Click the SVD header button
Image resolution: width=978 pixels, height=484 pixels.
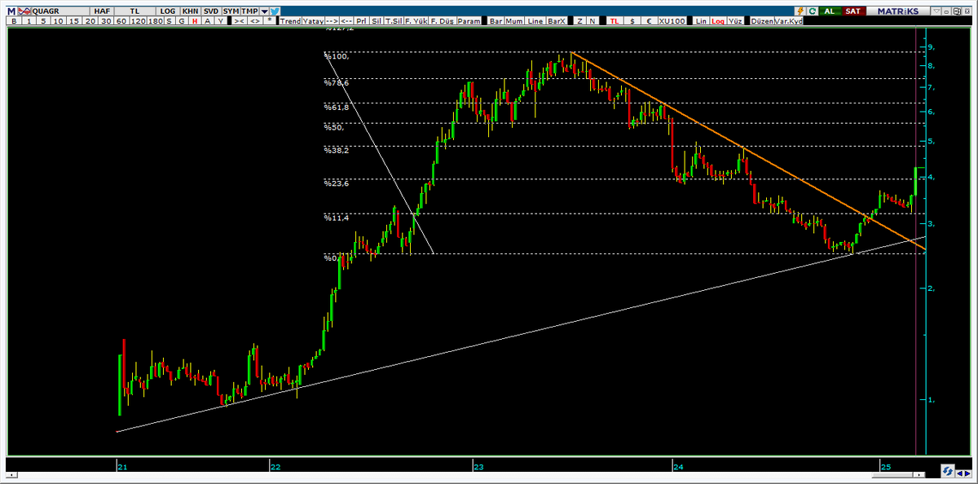pyautogui.click(x=211, y=11)
